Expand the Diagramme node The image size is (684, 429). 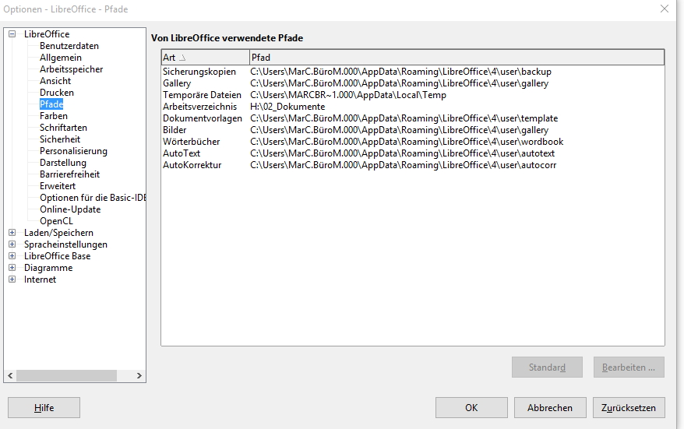point(12,268)
